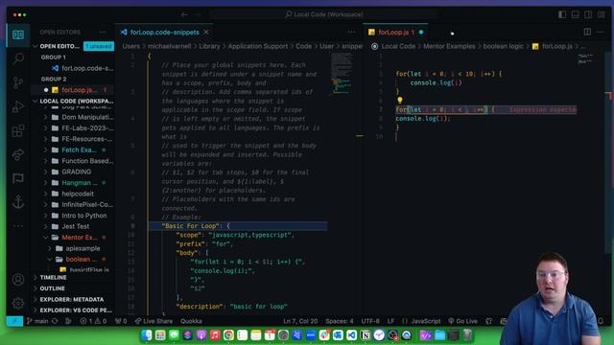Show additional views via activity bar ellipsis
The image size is (614, 345).
point(18,226)
